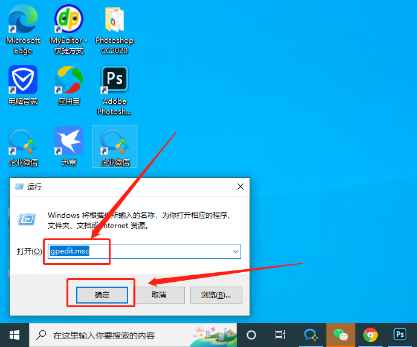Image resolution: width=417 pixels, height=347 pixels.
Task: Click the 浏览(B)... button
Action: 216,294
